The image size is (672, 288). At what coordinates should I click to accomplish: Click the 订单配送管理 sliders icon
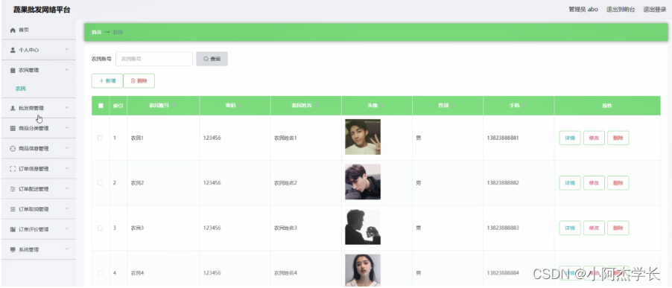pos(13,189)
